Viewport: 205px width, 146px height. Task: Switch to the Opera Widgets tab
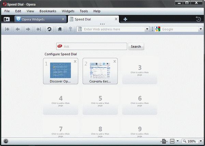(x=40, y=19)
